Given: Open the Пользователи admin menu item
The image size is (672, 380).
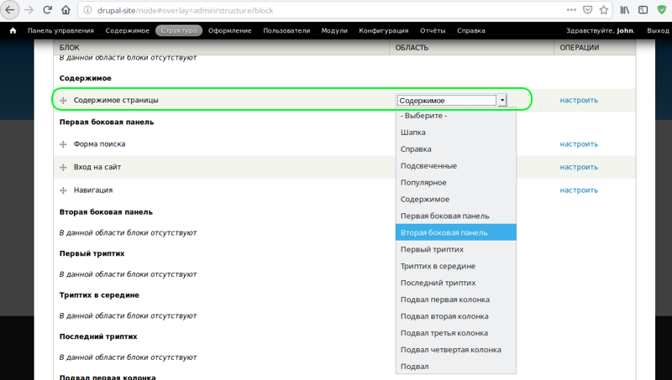Looking at the screenshot, I should point(286,31).
